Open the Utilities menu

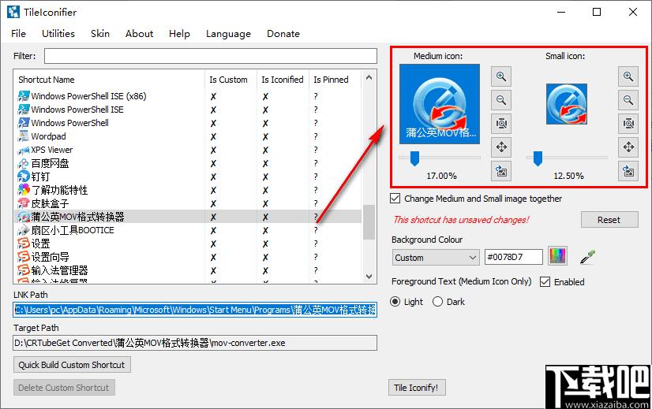point(58,34)
